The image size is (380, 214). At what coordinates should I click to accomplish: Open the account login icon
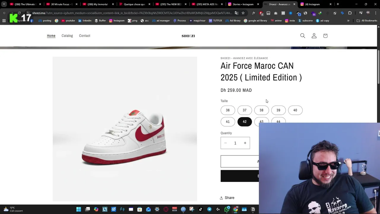pos(314,36)
